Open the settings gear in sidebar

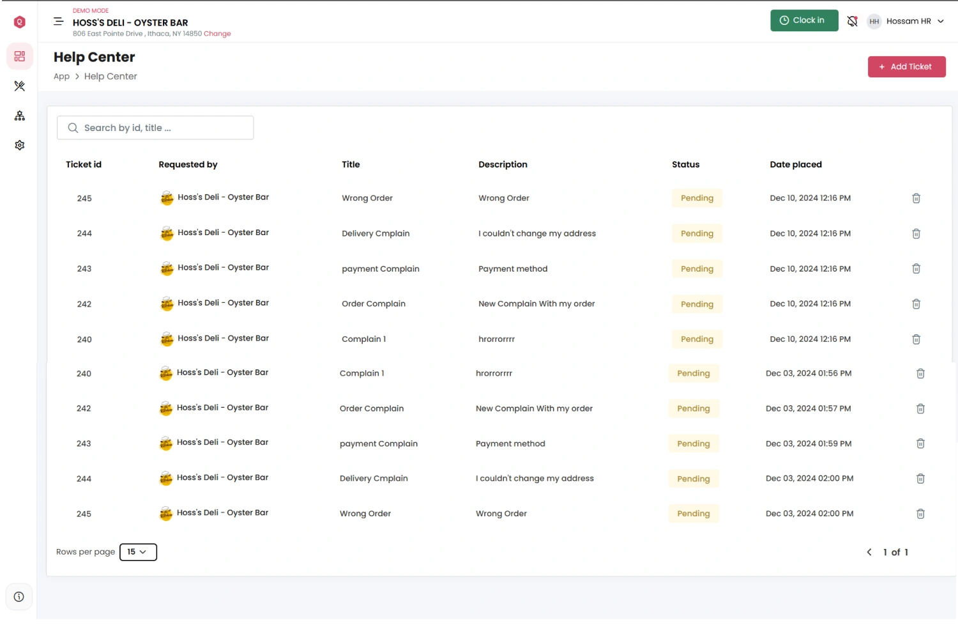[20, 145]
